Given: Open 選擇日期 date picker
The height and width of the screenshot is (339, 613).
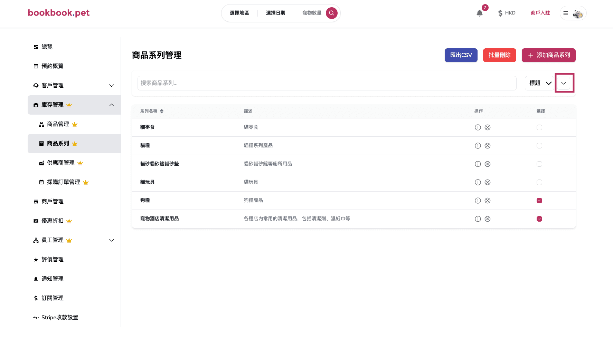Looking at the screenshot, I should coord(275,13).
